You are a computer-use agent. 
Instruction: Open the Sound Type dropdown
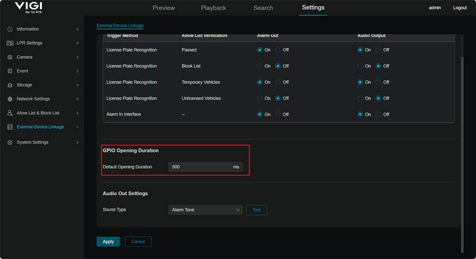pyautogui.click(x=205, y=210)
